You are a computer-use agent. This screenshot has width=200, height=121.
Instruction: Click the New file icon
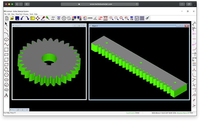click(x=7, y=18)
